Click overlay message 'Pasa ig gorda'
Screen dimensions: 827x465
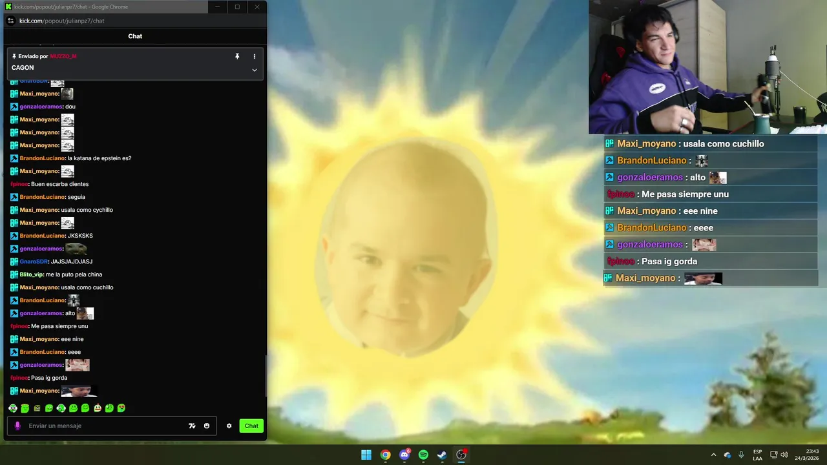coord(669,262)
